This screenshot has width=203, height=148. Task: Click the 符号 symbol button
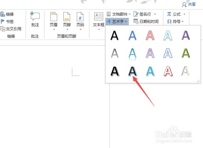[x=175, y=21]
